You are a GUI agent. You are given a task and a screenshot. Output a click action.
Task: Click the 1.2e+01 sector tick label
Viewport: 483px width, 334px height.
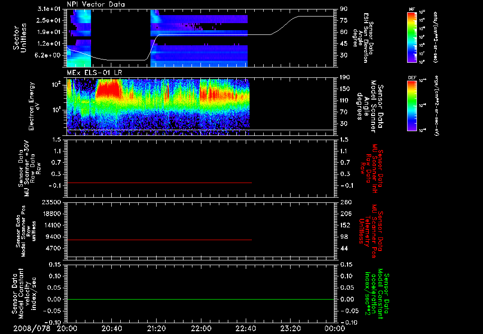coord(49,44)
